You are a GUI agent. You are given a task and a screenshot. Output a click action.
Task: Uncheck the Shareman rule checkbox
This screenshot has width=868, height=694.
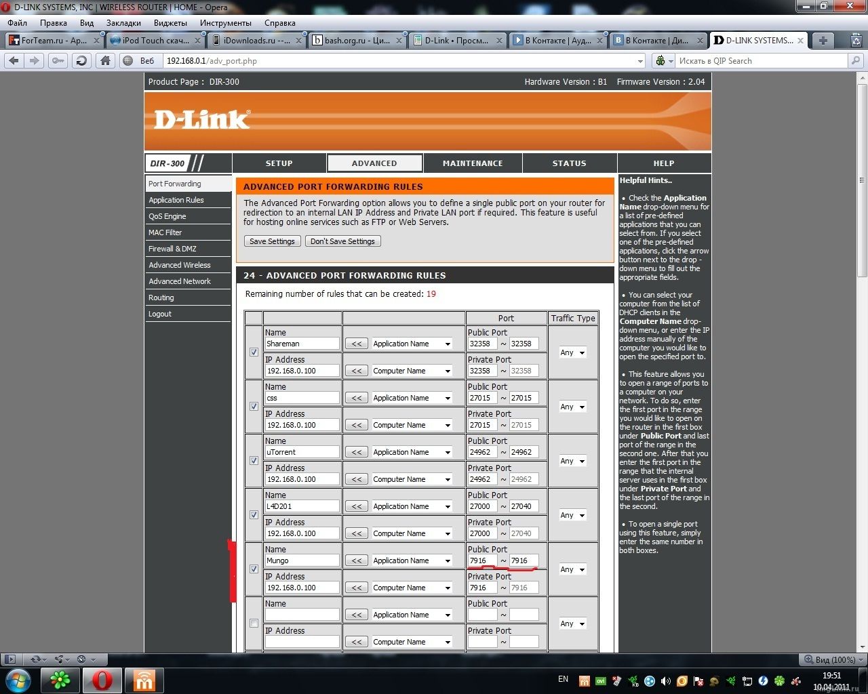(x=254, y=352)
